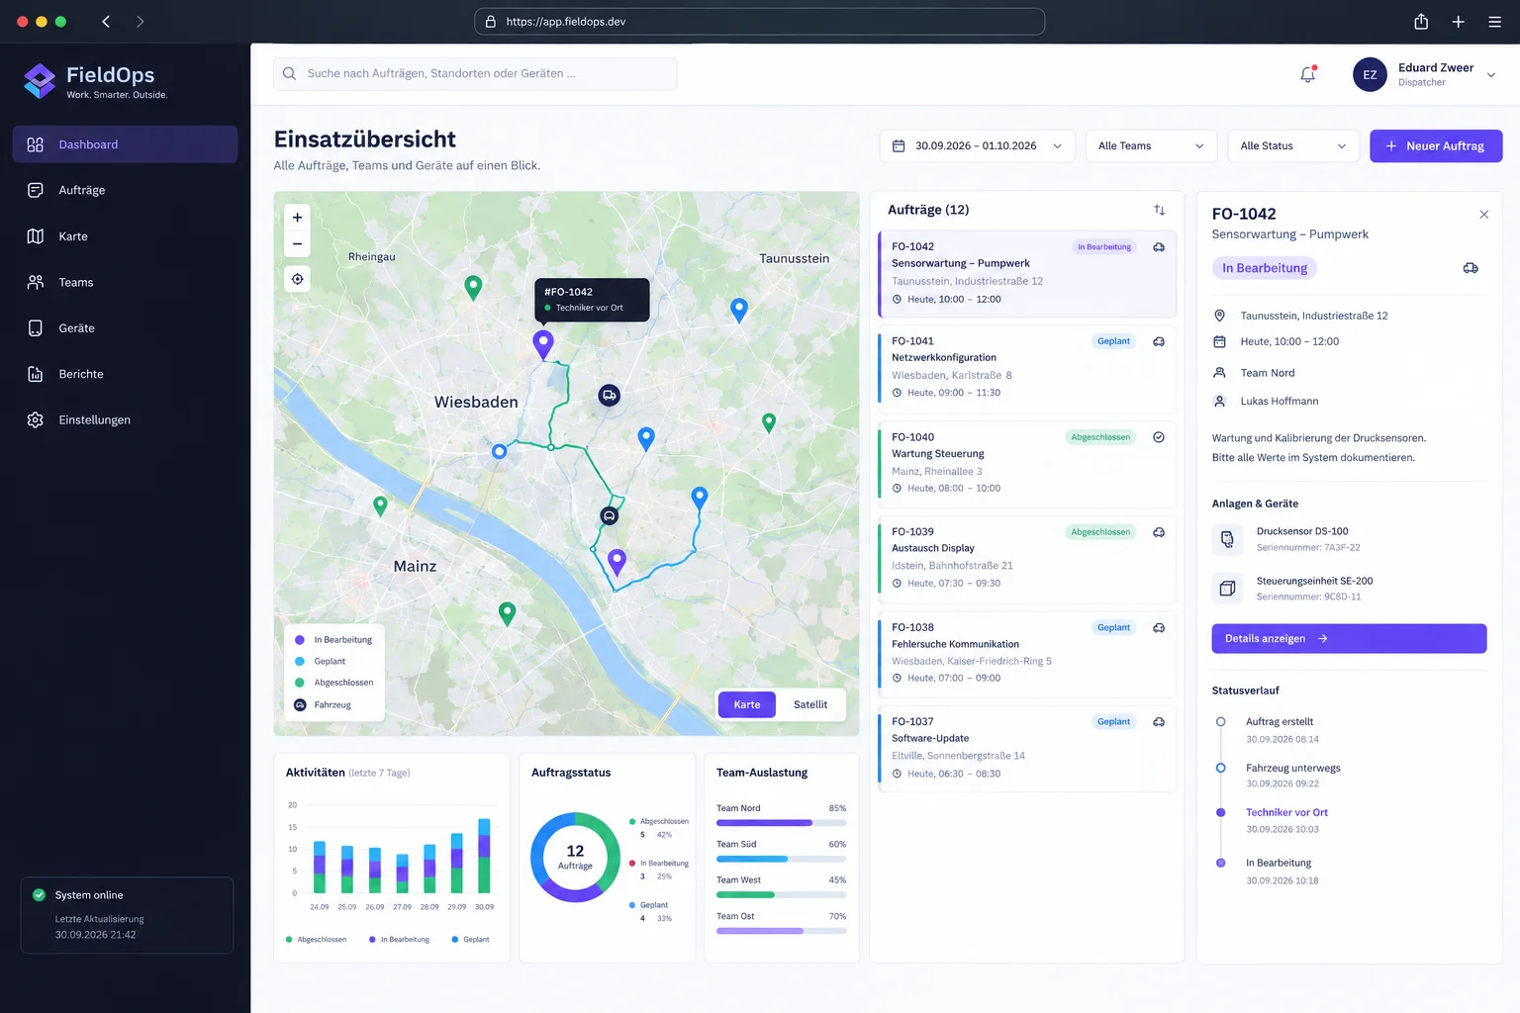Click the Auftragsstatus donut chart
Viewport: 1520px width, 1013px height.
575,858
